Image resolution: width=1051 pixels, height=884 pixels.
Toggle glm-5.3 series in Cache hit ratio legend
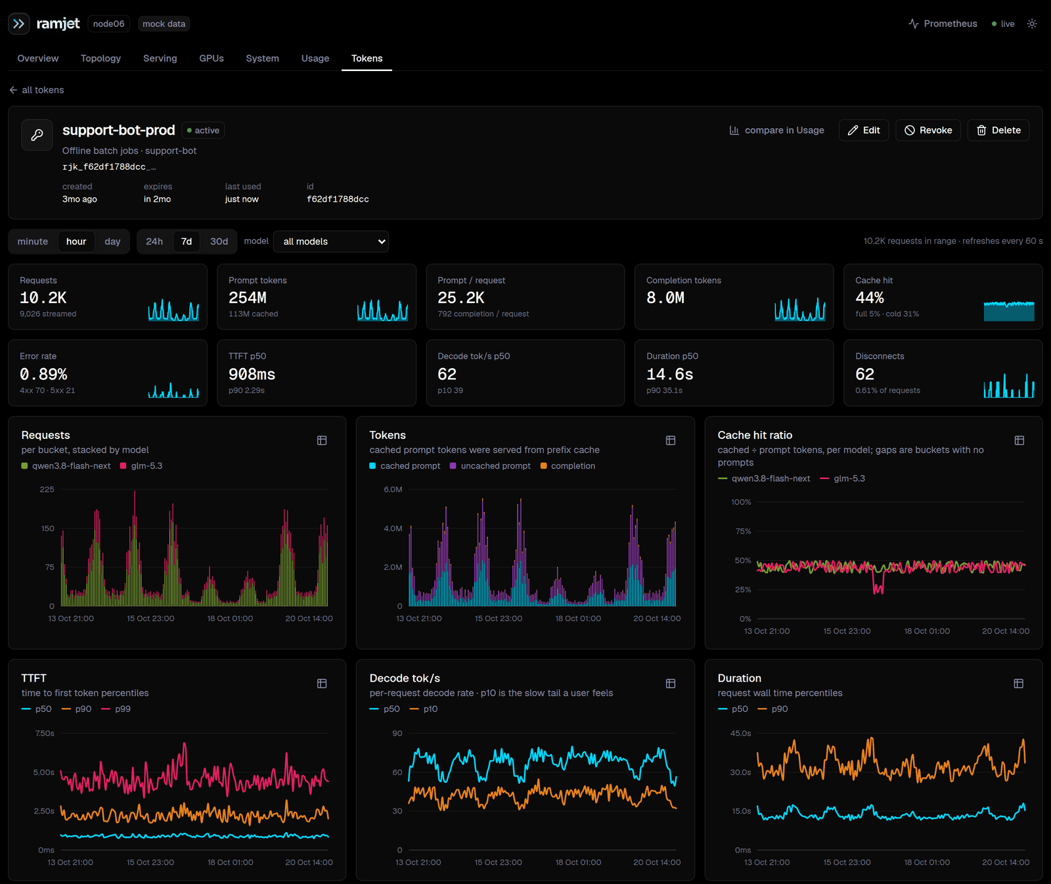[x=843, y=478]
